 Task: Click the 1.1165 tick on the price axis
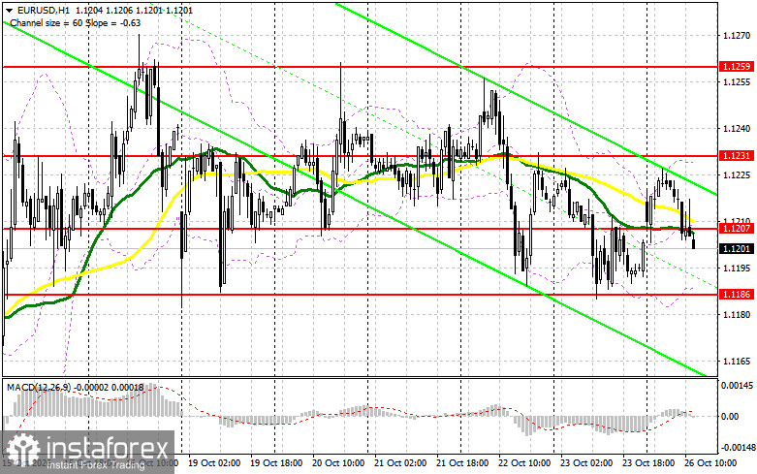click(x=737, y=361)
